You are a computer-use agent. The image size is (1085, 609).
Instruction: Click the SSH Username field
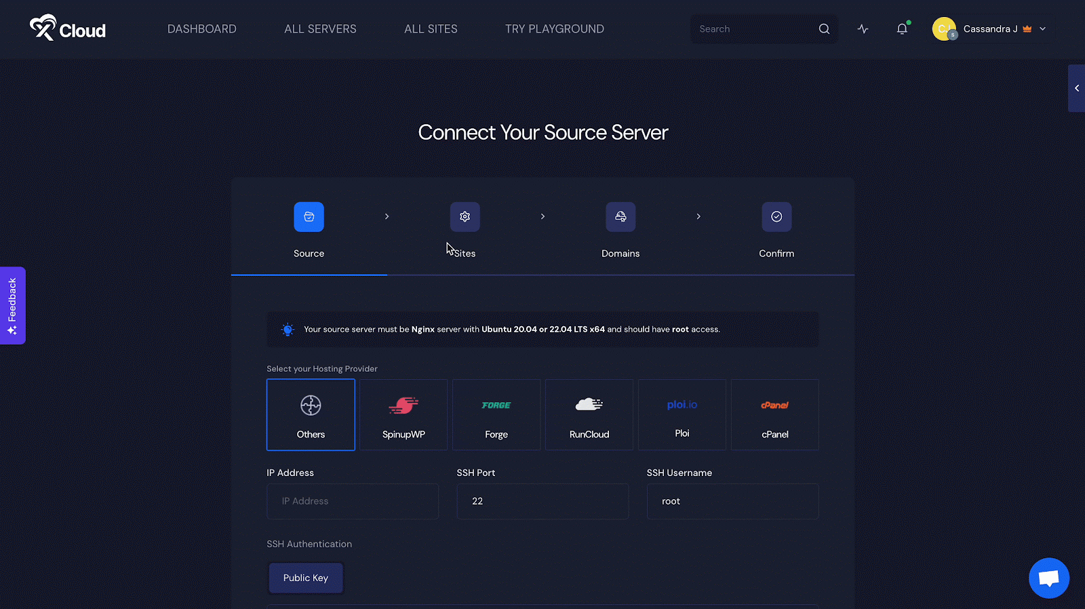(732, 501)
